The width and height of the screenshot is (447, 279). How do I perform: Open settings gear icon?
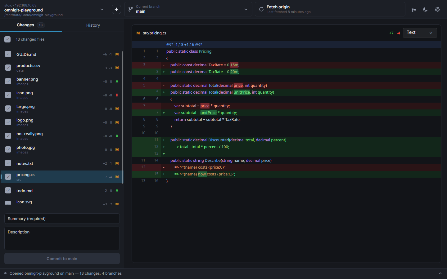pyautogui.click(x=437, y=10)
